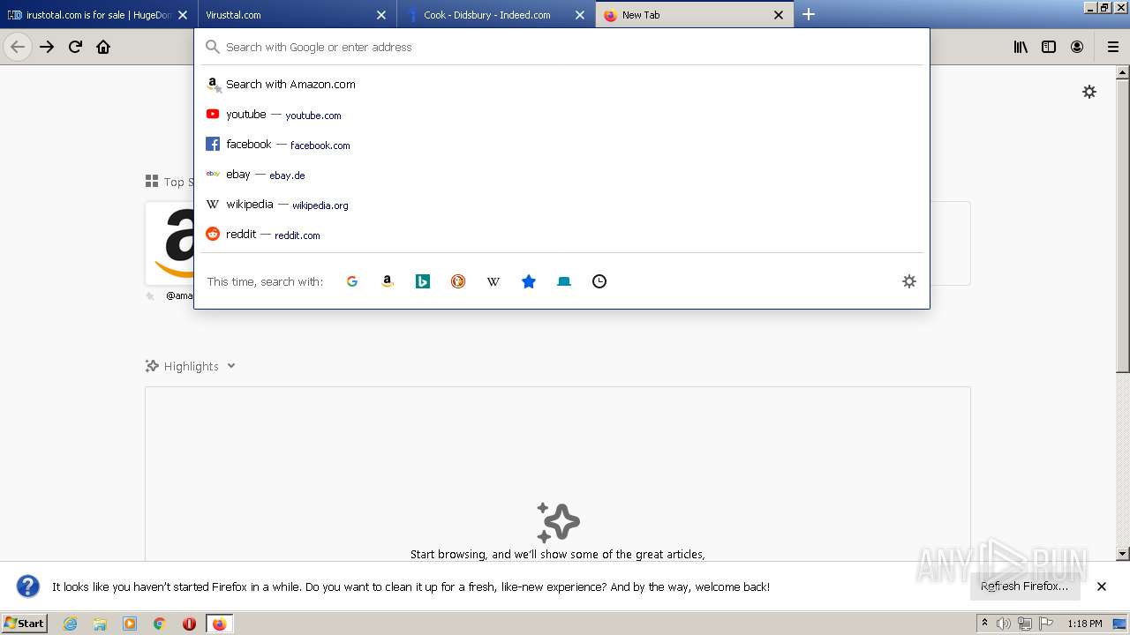Viewport: 1130px width, 635px height.
Task: Close the New Tab tab
Action: click(779, 15)
